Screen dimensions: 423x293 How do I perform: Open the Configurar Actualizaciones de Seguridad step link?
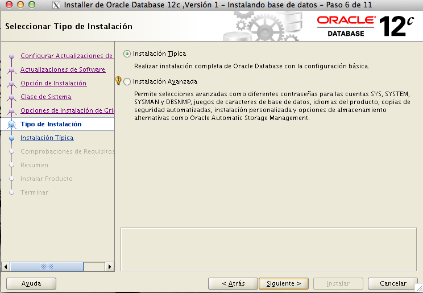(x=67, y=56)
